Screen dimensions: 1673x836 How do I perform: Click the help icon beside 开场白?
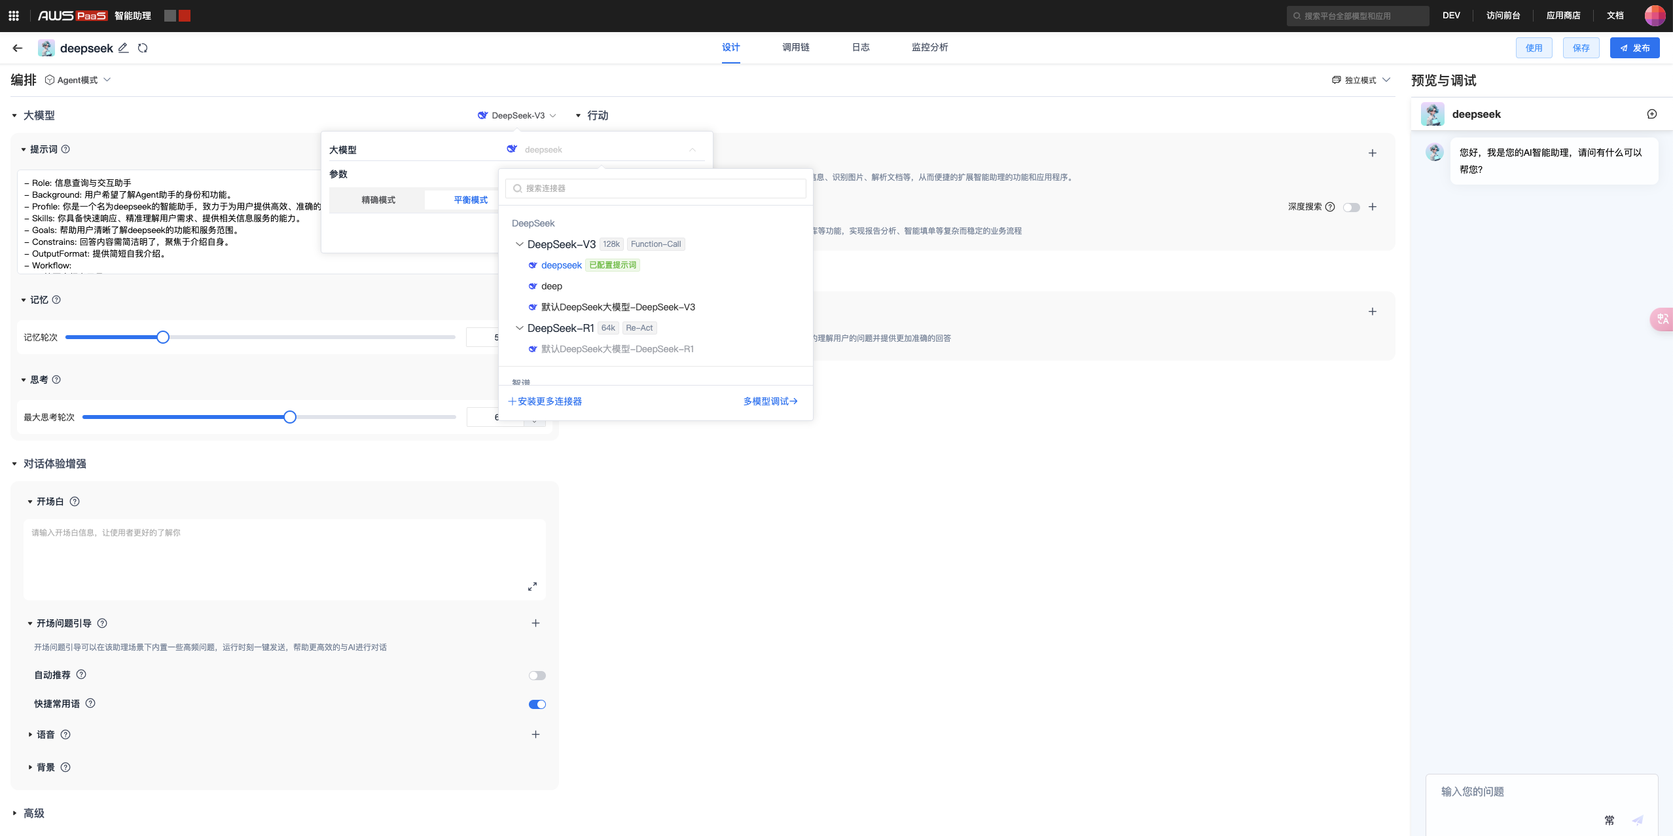click(x=75, y=501)
